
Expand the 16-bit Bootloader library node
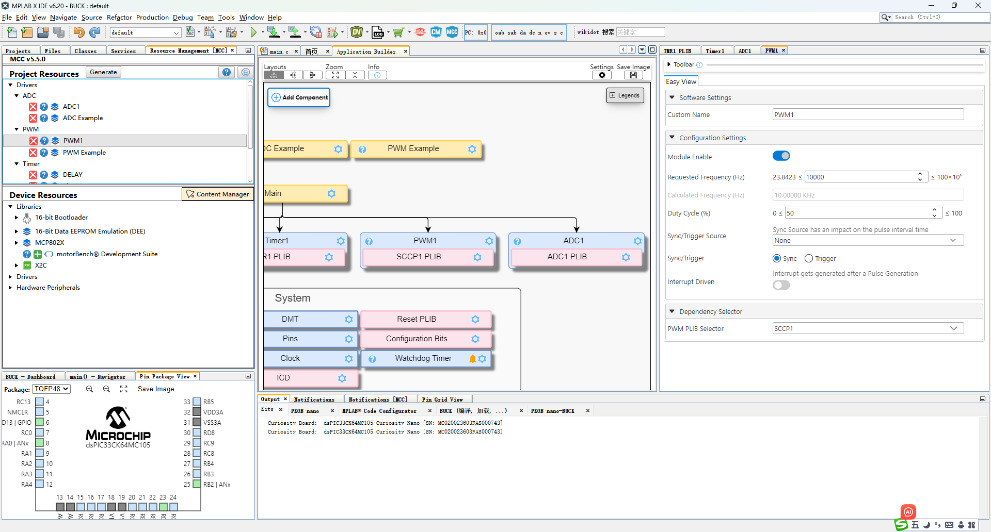(x=17, y=218)
